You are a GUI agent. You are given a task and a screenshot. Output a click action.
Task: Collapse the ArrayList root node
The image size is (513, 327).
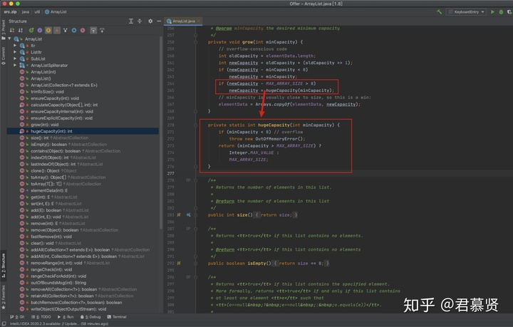click(9, 38)
